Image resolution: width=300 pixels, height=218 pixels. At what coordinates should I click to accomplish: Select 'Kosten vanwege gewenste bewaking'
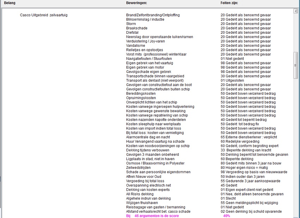156,111
